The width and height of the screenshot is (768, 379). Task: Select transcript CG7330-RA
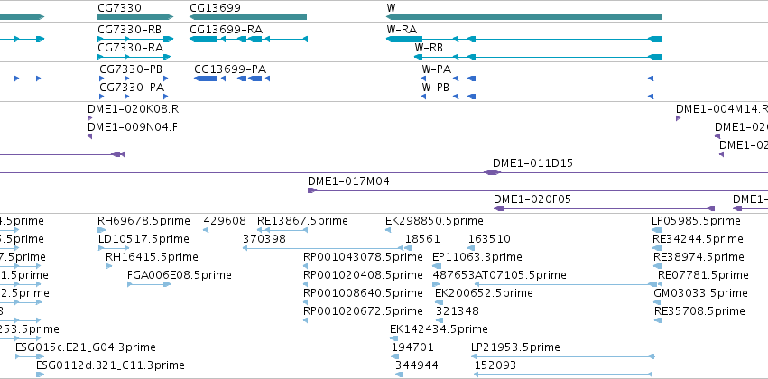point(134,57)
